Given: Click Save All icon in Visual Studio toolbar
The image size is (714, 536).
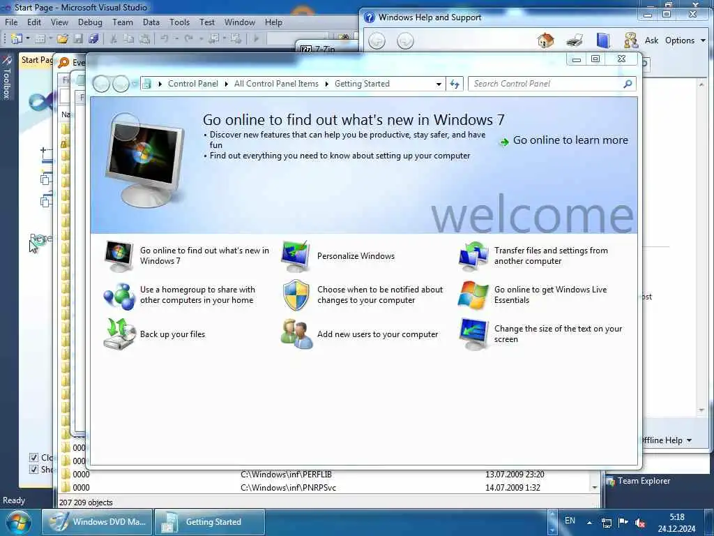Looking at the screenshot, I should pos(94,39).
